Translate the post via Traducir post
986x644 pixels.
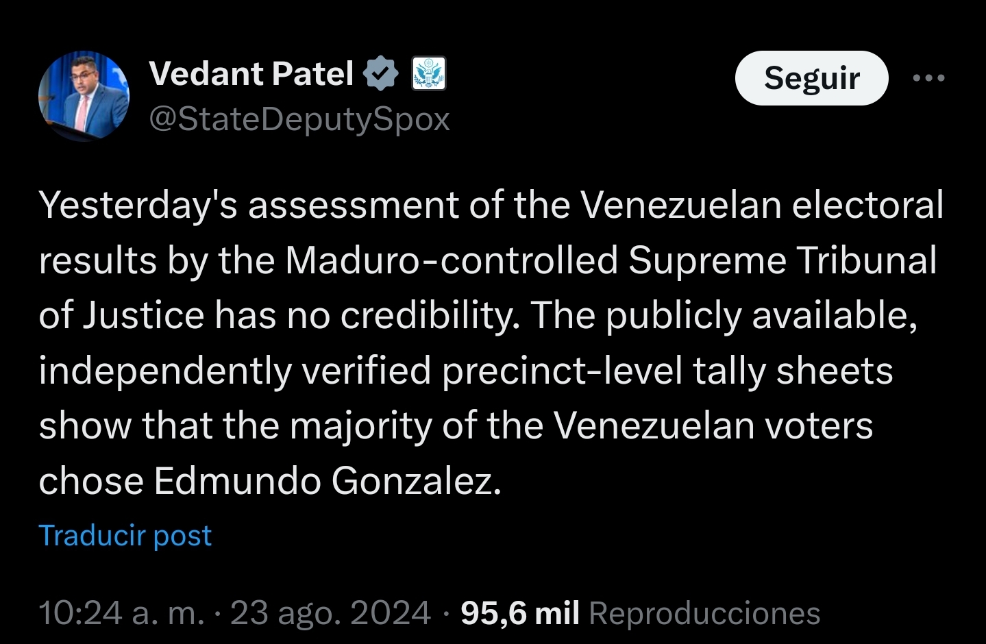click(x=125, y=536)
